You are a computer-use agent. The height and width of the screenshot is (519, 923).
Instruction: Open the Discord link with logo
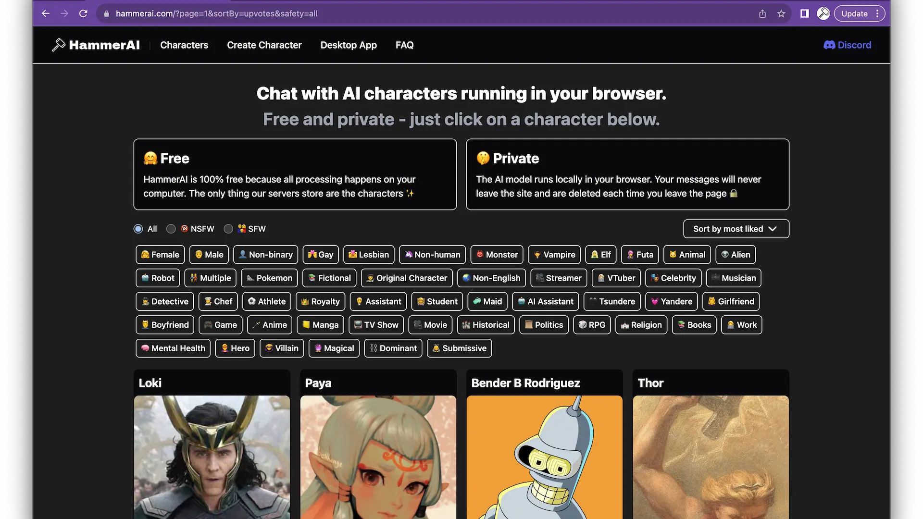tap(847, 45)
